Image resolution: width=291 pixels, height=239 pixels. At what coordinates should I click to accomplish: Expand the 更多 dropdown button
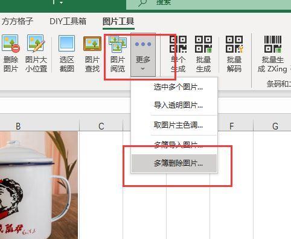point(143,55)
